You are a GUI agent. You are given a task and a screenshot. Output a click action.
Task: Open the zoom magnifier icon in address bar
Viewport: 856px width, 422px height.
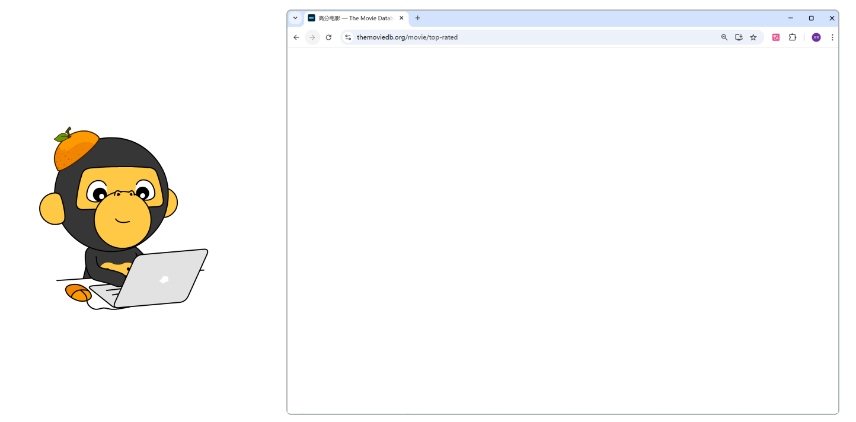click(x=724, y=37)
